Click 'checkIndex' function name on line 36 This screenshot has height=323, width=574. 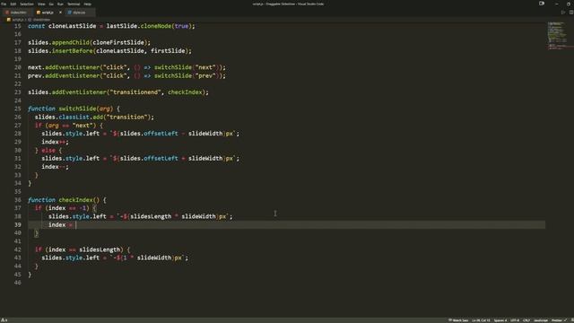(75, 200)
